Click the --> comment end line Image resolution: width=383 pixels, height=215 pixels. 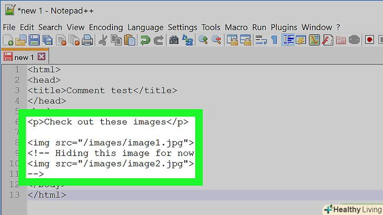coord(36,174)
